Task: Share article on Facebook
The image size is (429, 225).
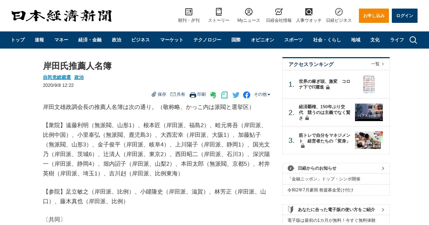Action: (247, 95)
